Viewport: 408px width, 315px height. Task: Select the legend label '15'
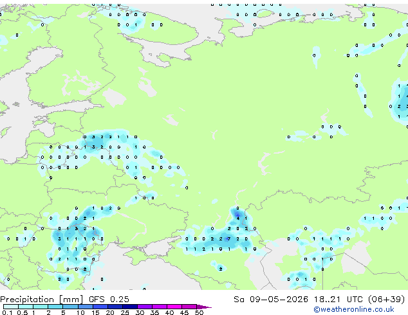pyautogui.click(x=95, y=312)
